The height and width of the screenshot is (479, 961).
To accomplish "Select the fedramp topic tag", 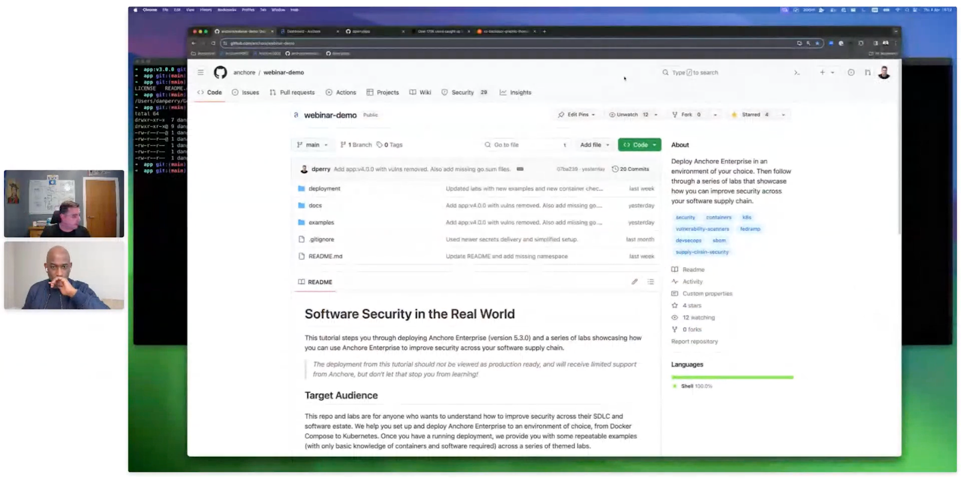I will 750,229.
